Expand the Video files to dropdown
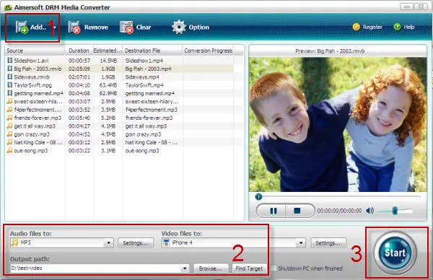The width and height of the screenshot is (433, 280). (301, 243)
